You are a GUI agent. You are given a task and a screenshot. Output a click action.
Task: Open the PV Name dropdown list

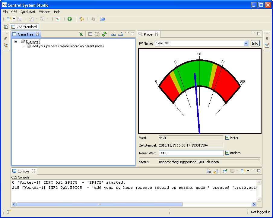point(246,43)
